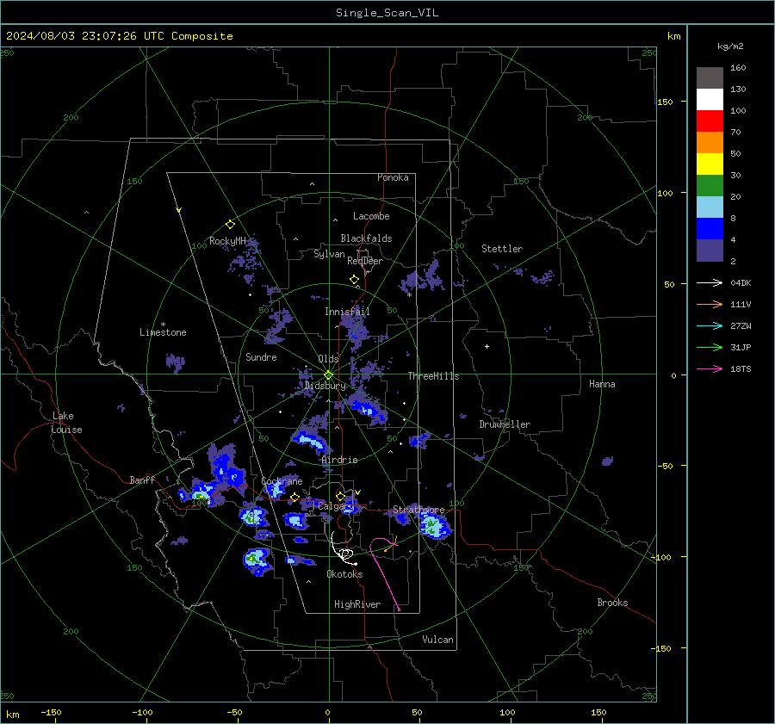Select the gray 130-160 legend swatch

(710, 78)
